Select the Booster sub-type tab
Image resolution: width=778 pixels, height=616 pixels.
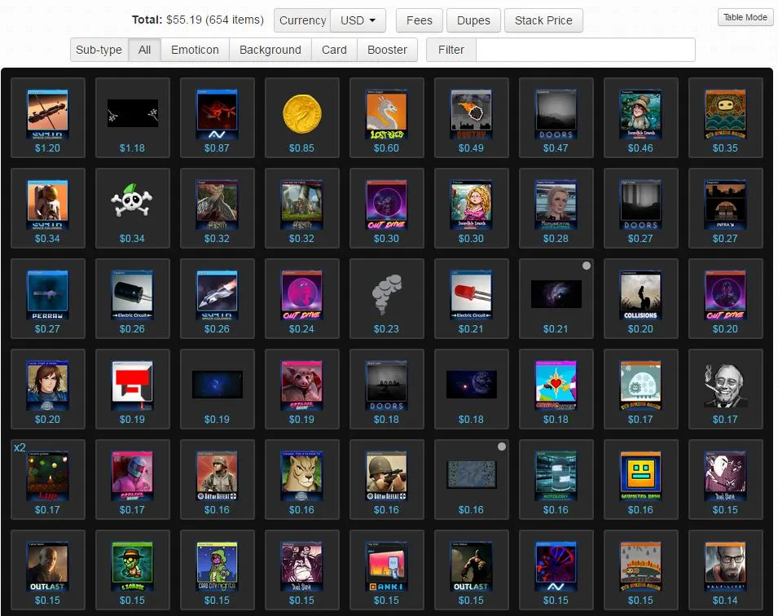[387, 50]
